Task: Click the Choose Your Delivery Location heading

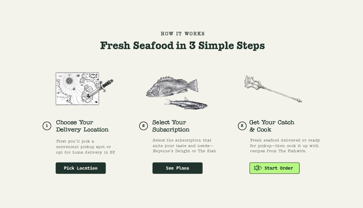Action: click(82, 126)
